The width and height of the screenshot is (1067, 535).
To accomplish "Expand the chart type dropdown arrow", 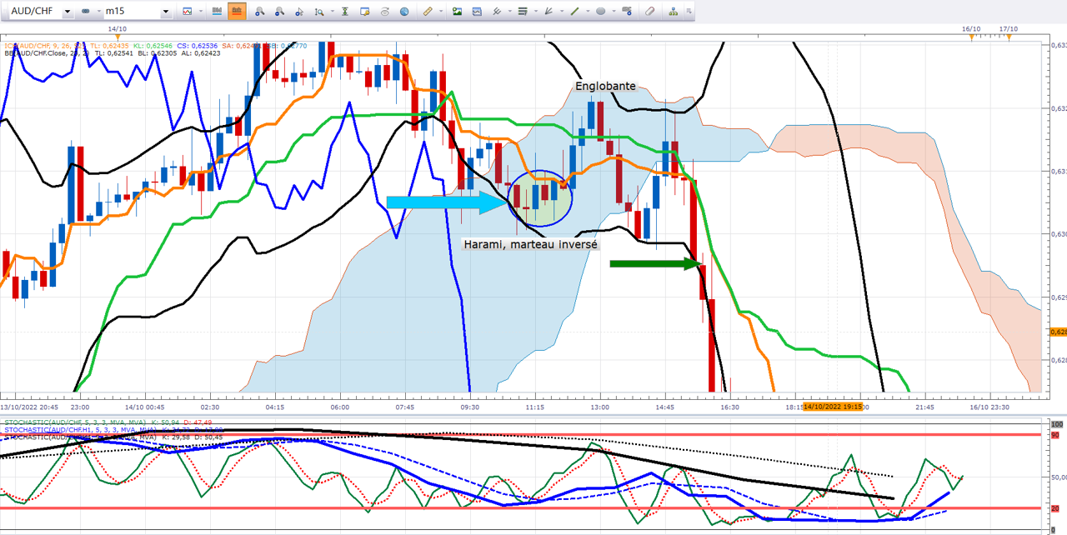I will click(200, 12).
